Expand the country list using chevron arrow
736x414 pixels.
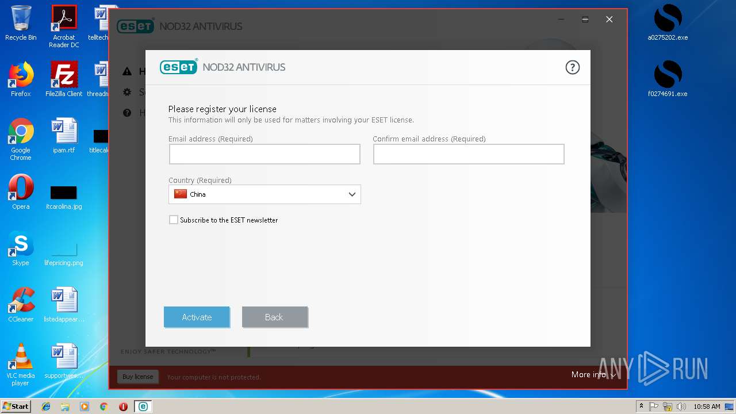352,194
